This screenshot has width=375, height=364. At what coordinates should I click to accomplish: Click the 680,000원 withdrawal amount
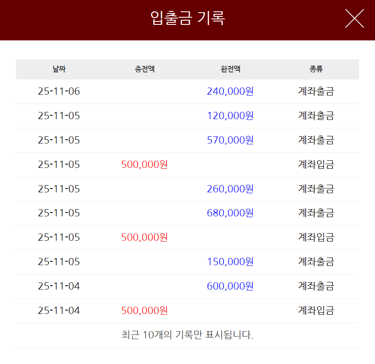(x=230, y=213)
